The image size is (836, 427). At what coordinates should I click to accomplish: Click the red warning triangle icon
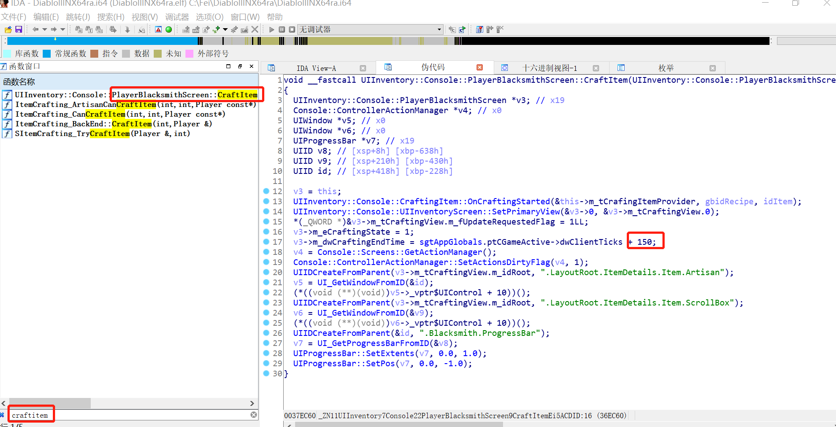point(158,29)
